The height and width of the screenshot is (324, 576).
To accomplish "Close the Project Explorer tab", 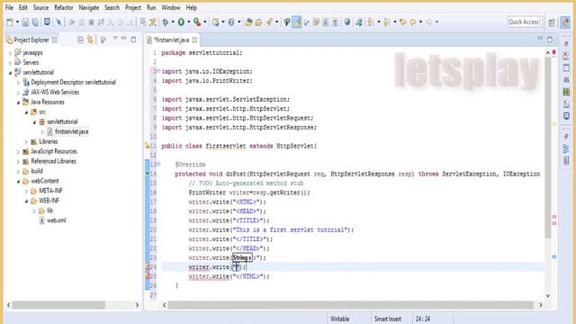I will (x=54, y=40).
